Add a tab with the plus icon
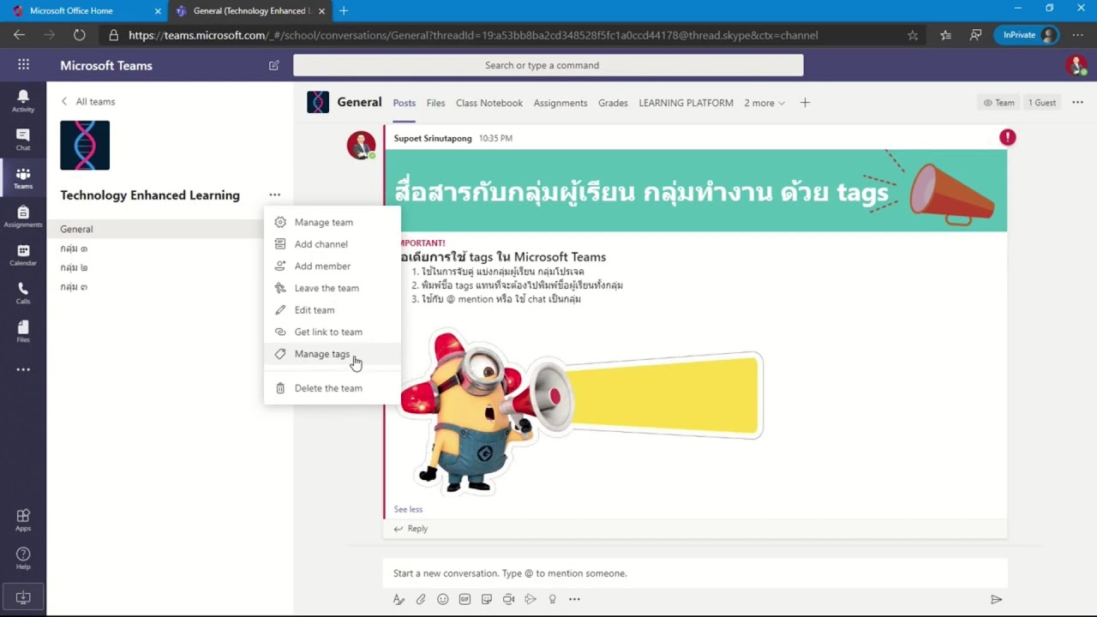The width and height of the screenshot is (1097, 617). click(x=805, y=103)
